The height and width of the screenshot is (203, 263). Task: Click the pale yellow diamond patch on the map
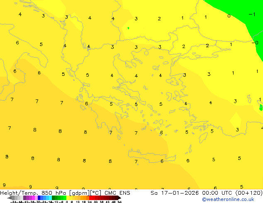236,120
